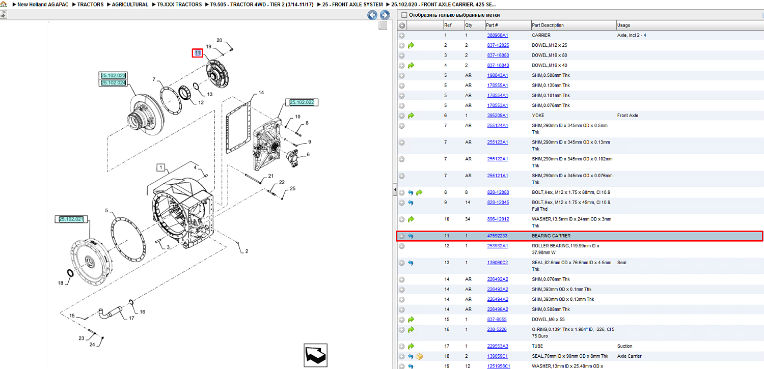This screenshot has width=764, height=369.
Task: Enable 'Отобразить только выбранные метки' checkbox
Action: [x=404, y=15]
